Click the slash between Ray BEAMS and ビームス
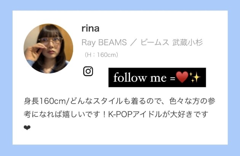The width and height of the screenshot is (240, 156). point(133,43)
